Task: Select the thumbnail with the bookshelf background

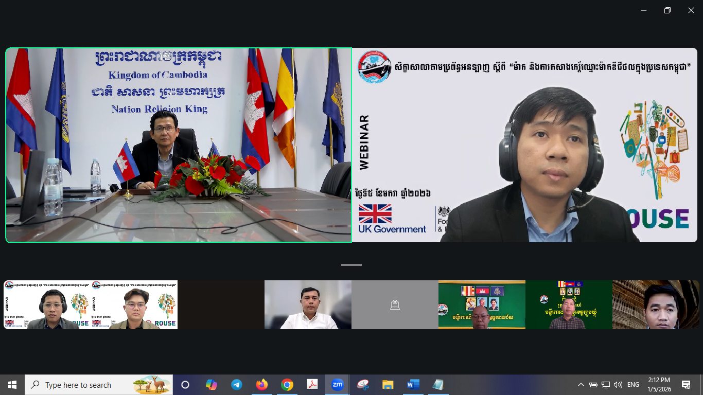Action: point(656,304)
